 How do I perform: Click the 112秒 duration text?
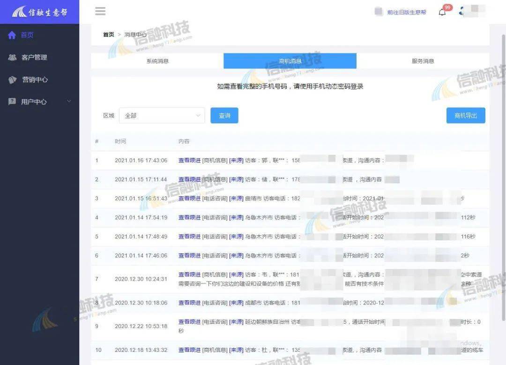468,217
